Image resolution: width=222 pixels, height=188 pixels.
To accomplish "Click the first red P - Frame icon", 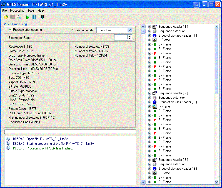I will (155, 53).
